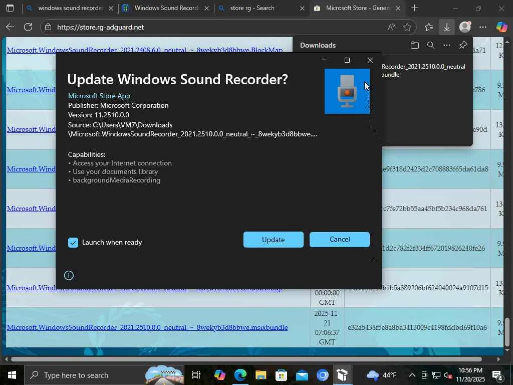Open more options in Downloads panel

(447, 45)
